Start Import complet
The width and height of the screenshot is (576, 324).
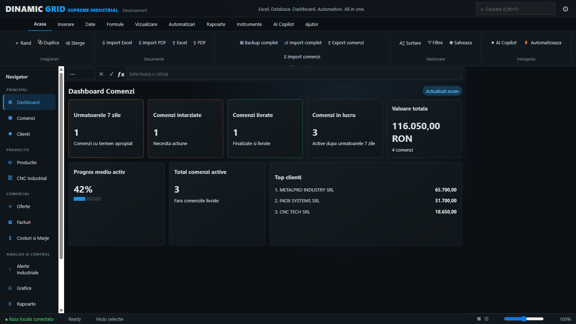(x=303, y=42)
